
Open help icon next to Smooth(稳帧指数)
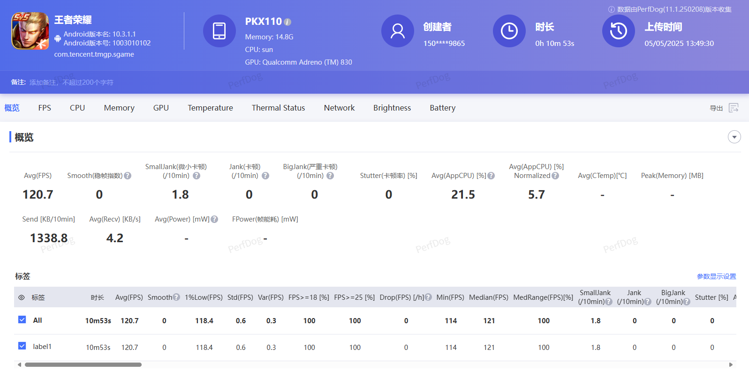click(128, 176)
